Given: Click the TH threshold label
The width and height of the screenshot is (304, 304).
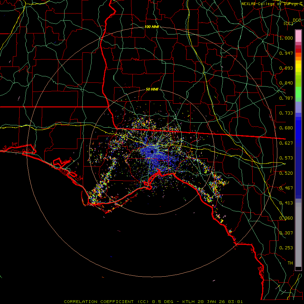Looking at the screenshot, I should pos(290,263).
